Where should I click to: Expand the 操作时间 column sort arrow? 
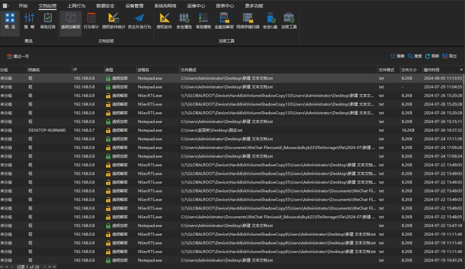point(461,70)
